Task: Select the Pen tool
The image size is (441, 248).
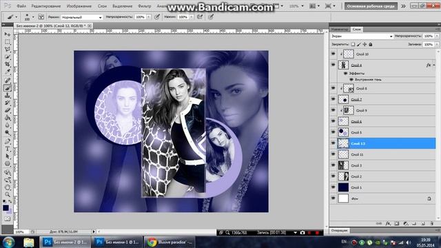Action: [x=8, y=141]
